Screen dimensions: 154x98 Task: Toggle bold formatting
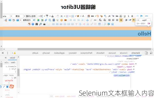click(132, 16)
